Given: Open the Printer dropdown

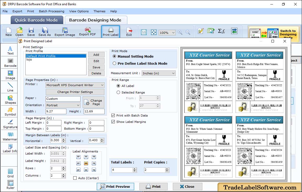Looking at the screenshot, I should [75, 85].
